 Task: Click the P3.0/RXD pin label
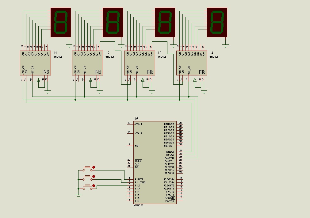169,179
